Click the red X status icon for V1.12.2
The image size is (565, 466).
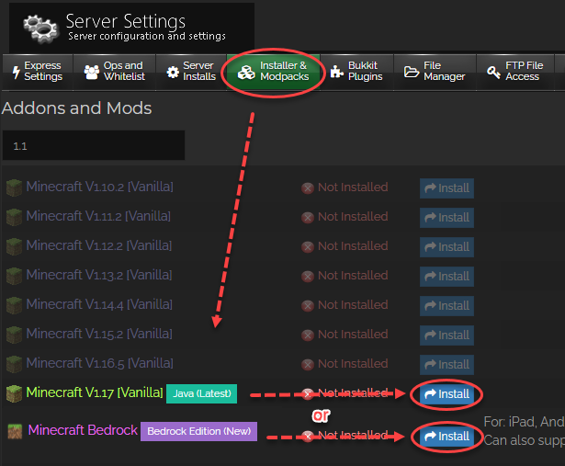(308, 247)
